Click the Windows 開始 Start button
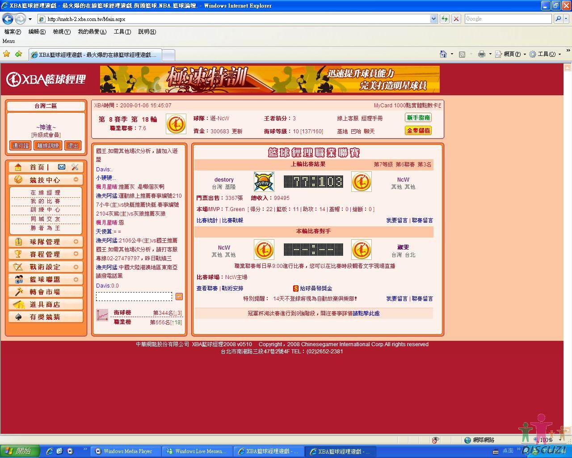Viewport: 572px width, 458px height. pos(20,451)
